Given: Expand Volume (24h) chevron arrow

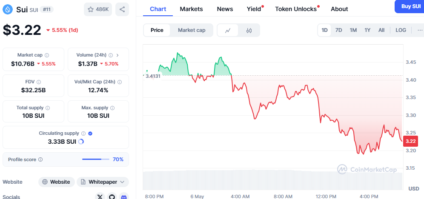Looking at the screenshot, I should [117, 55].
